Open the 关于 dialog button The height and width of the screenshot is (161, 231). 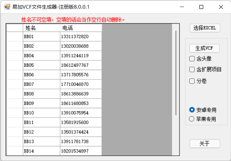(x=205, y=143)
